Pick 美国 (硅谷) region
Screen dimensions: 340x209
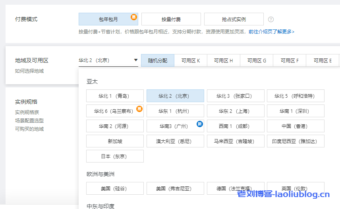[115, 188]
